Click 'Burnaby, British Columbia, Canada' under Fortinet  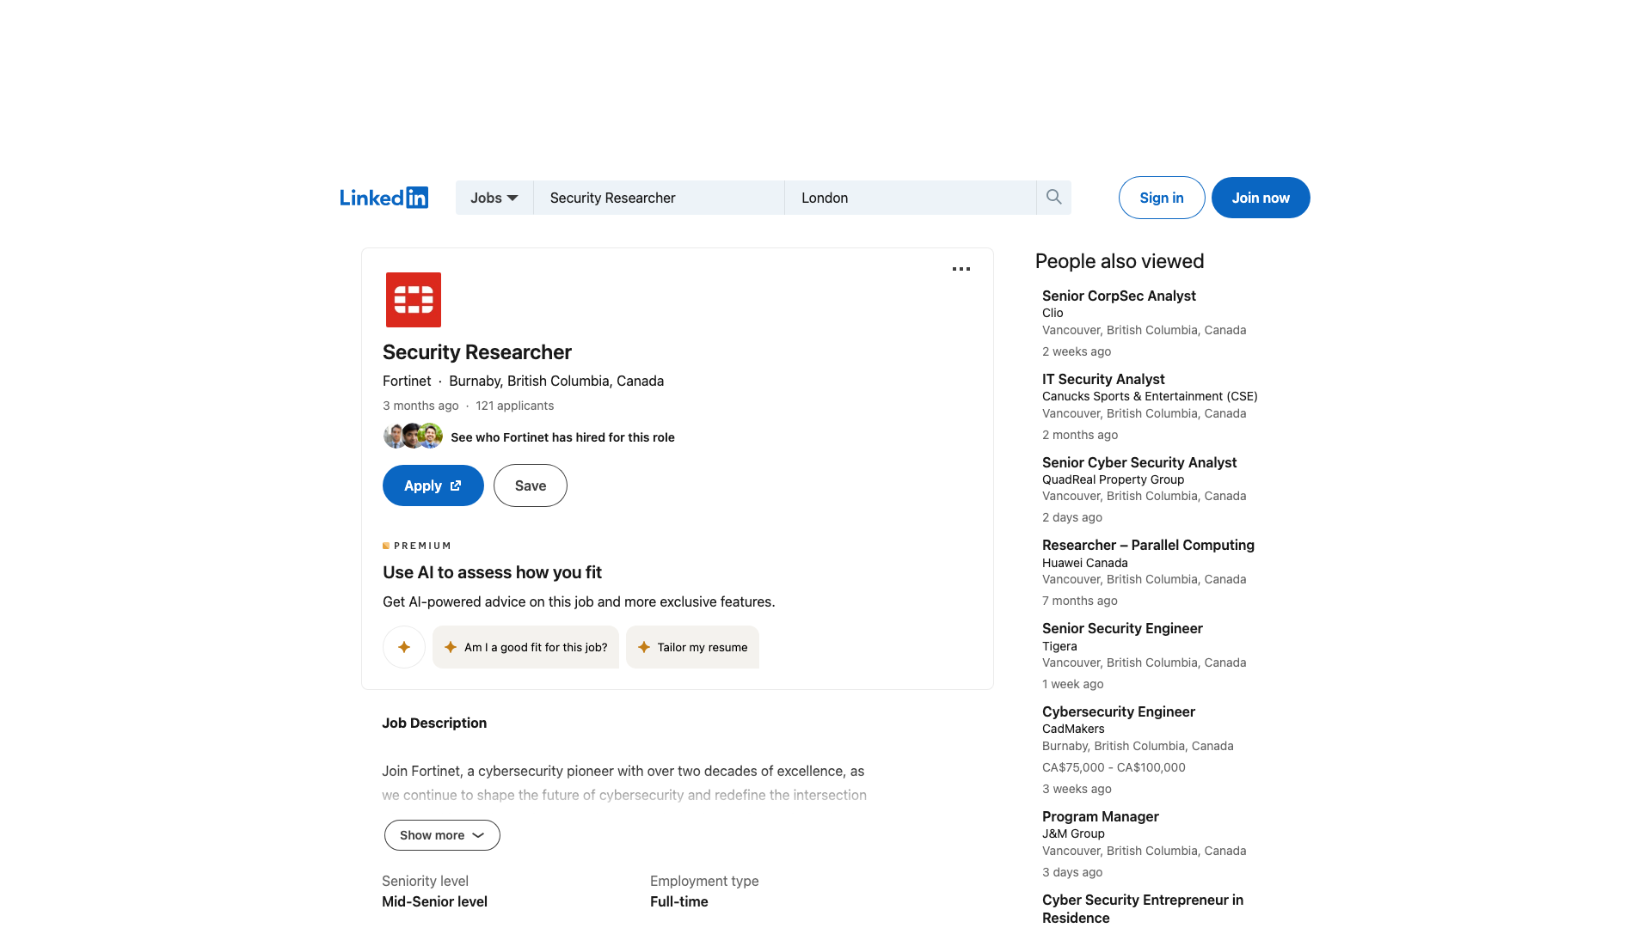tap(556, 381)
